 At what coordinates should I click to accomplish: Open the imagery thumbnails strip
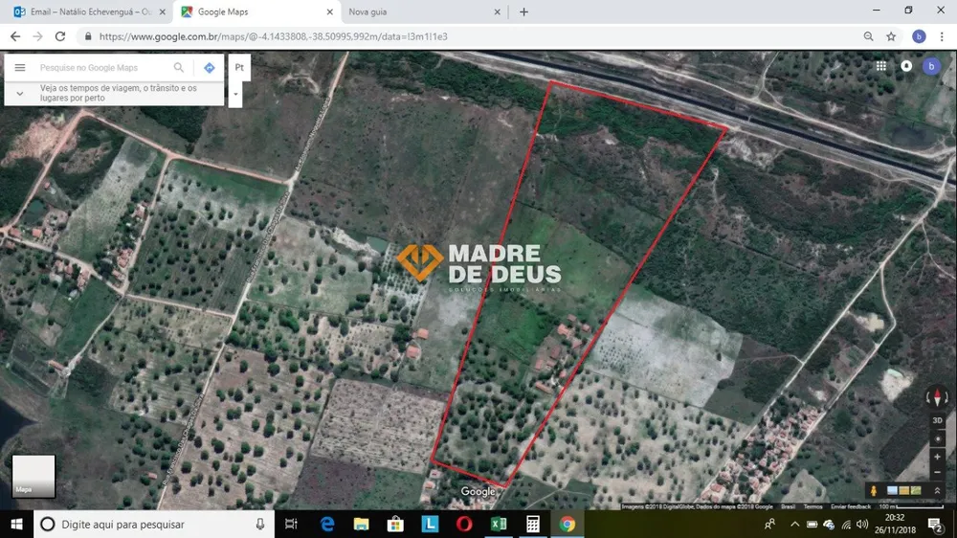coord(904,490)
